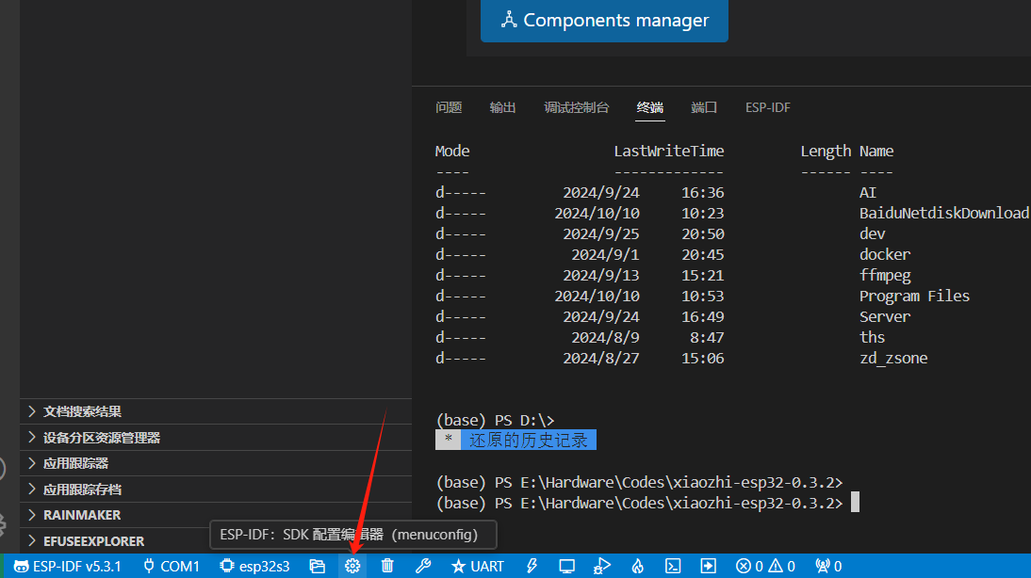
Task: Click the folder icon in status bar
Action: point(318,566)
